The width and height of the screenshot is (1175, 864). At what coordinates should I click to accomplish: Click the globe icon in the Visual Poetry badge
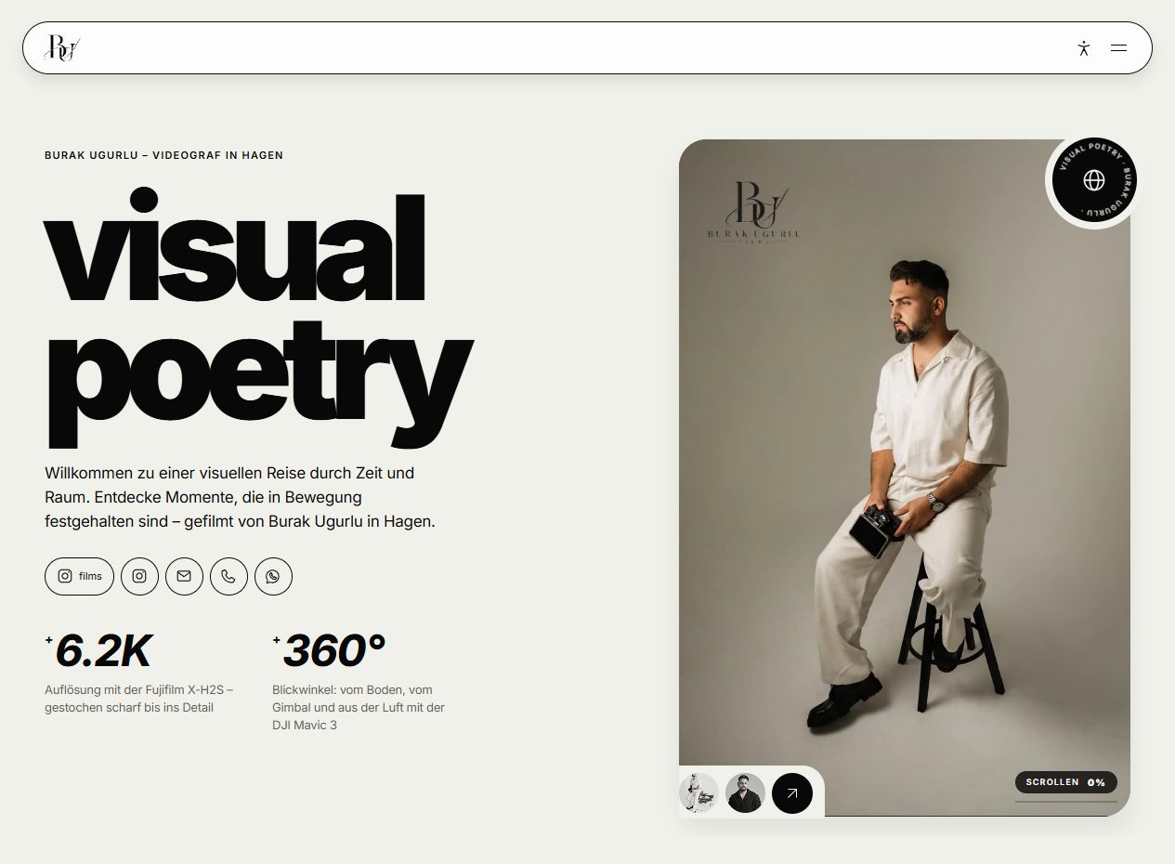1094,180
